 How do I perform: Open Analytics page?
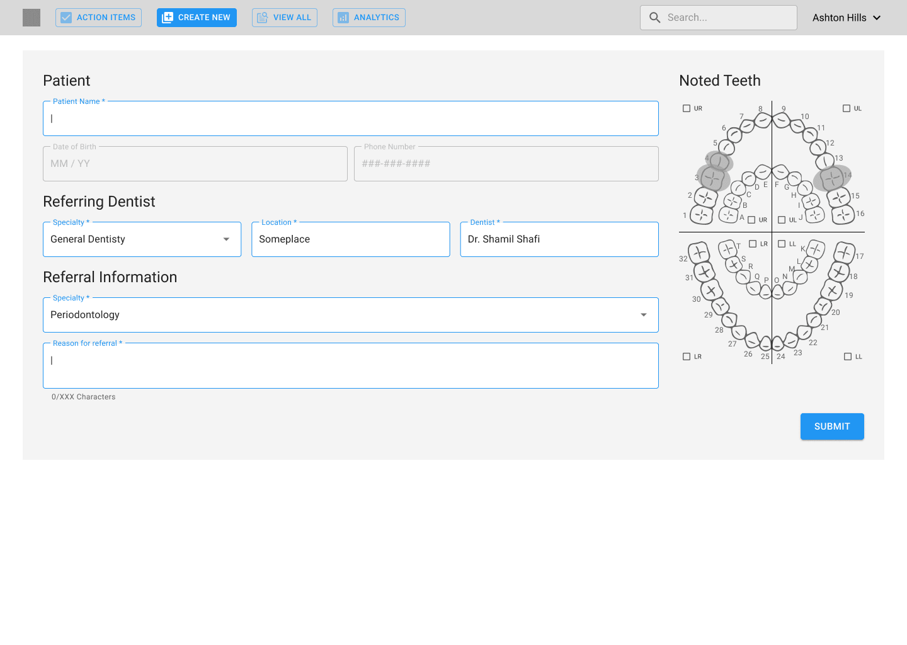click(x=369, y=18)
